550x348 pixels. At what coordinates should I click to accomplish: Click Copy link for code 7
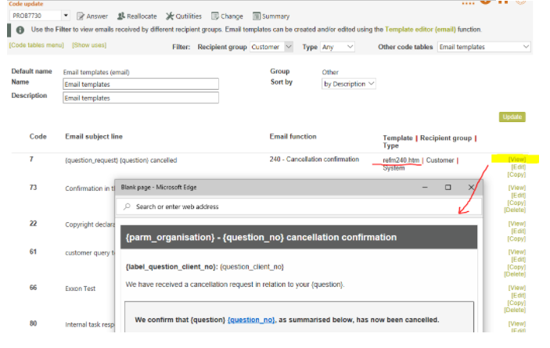(516, 174)
